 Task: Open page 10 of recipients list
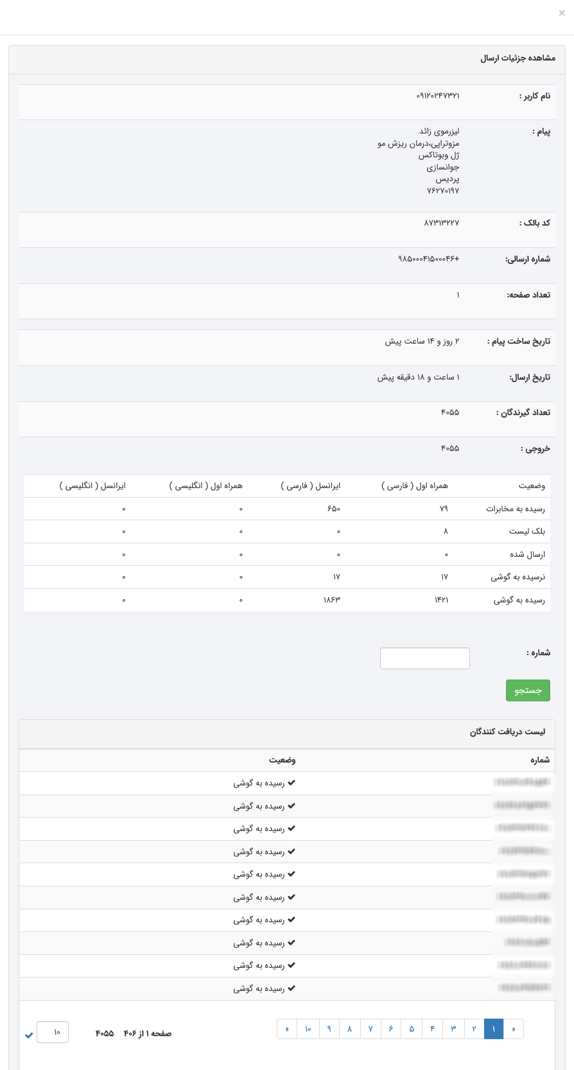(x=308, y=1029)
